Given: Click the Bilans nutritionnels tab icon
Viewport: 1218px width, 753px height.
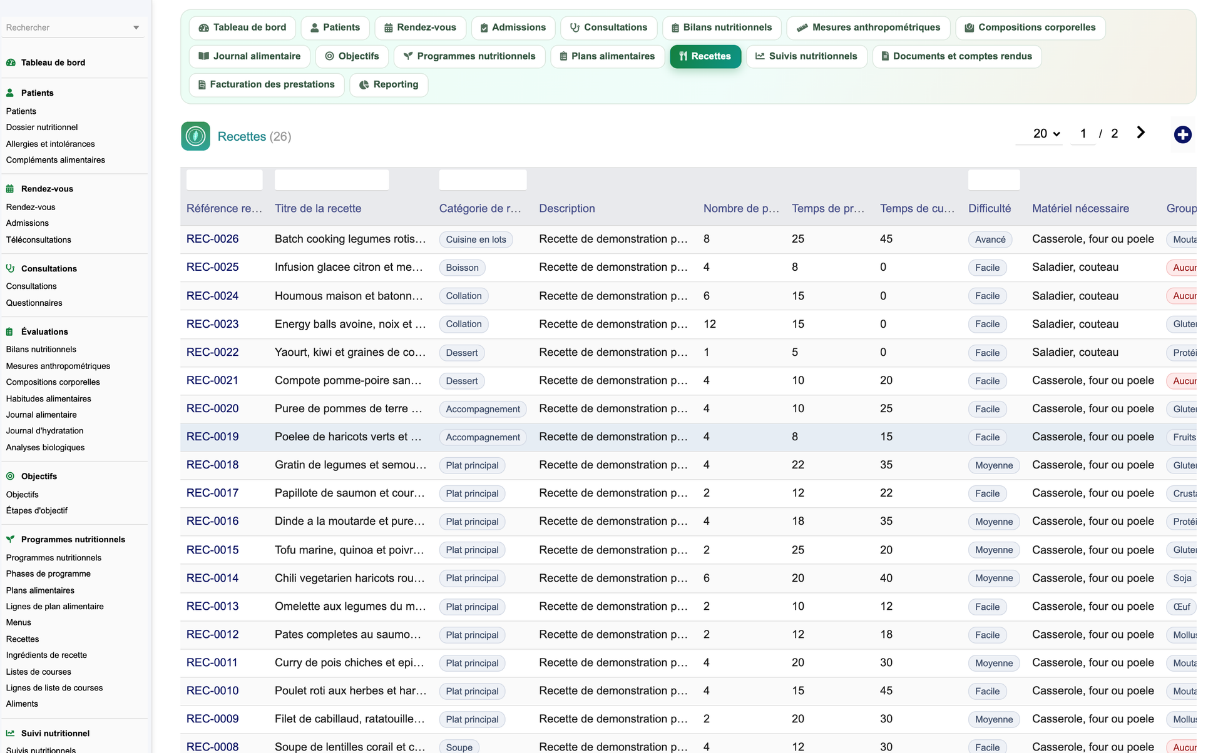Looking at the screenshot, I should (x=675, y=28).
